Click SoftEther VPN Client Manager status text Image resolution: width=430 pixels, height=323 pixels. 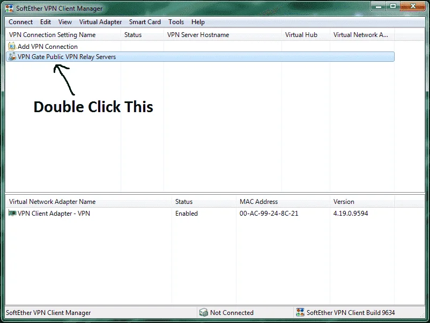pos(48,313)
